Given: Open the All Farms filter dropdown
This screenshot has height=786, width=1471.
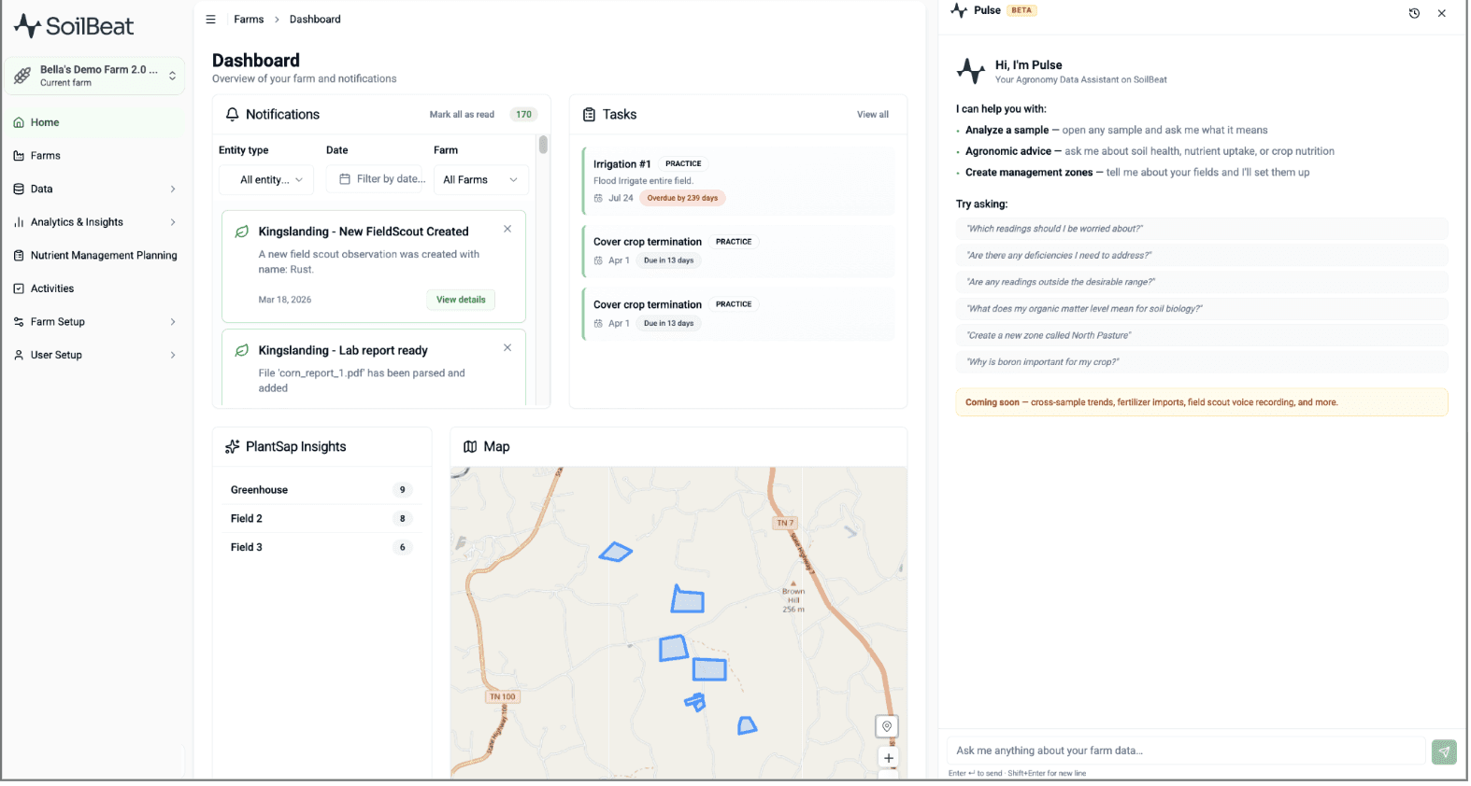Looking at the screenshot, I should 481,179.
